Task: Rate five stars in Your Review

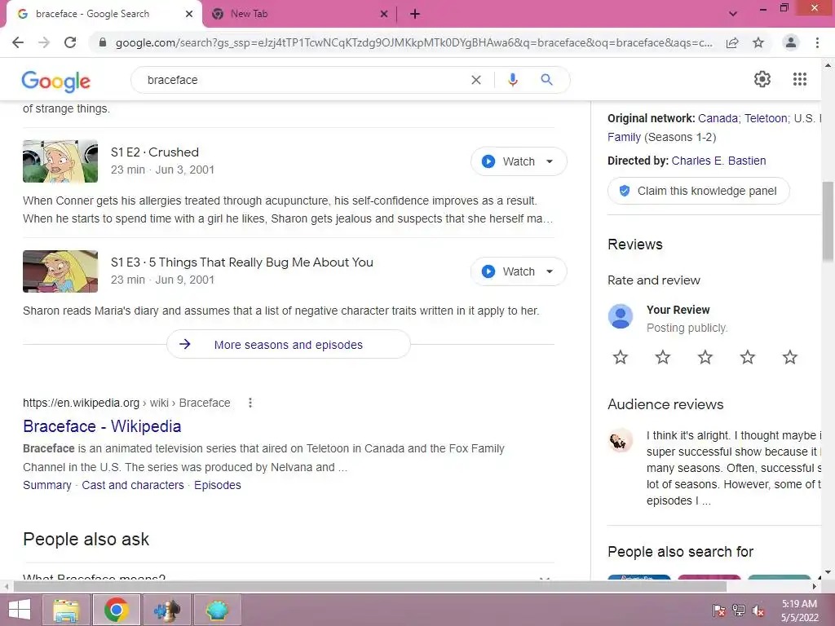Action: point(789,357)
